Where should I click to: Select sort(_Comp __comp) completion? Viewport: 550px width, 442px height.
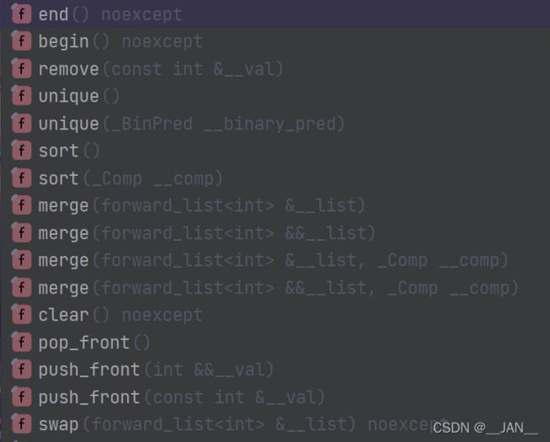275,178
